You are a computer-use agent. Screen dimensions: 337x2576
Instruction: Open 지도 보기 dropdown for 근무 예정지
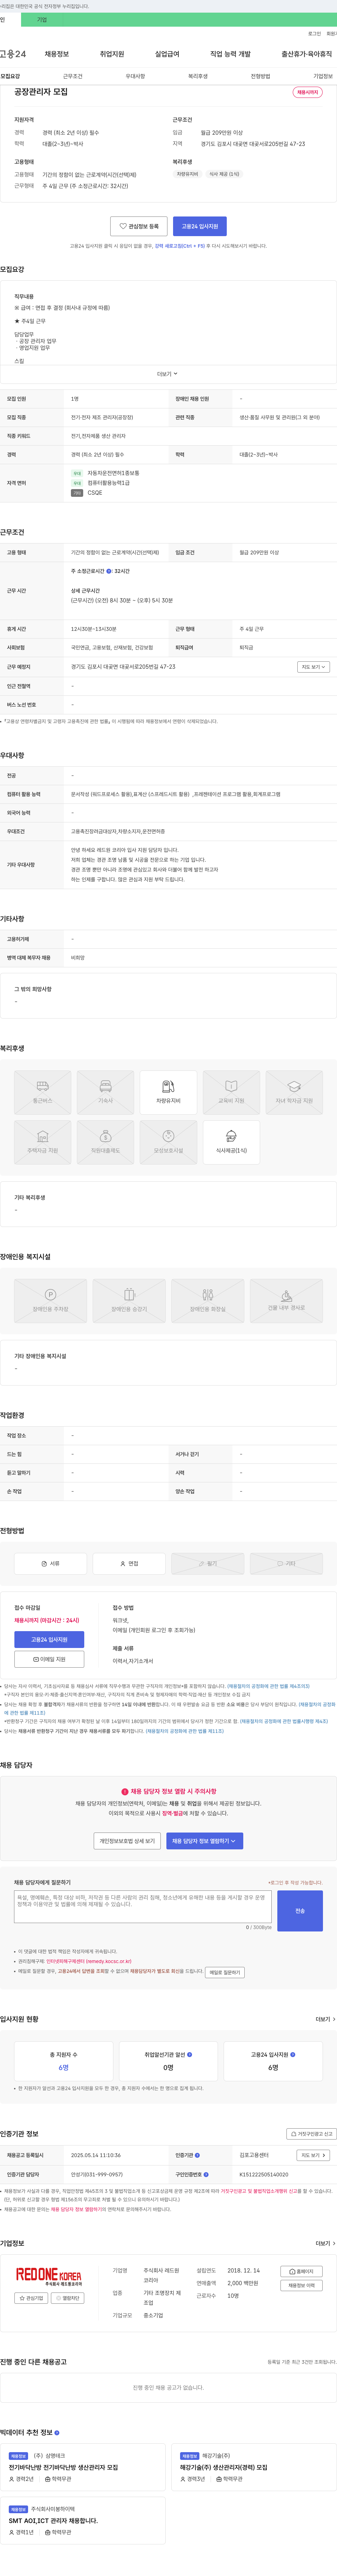[313, 667]
